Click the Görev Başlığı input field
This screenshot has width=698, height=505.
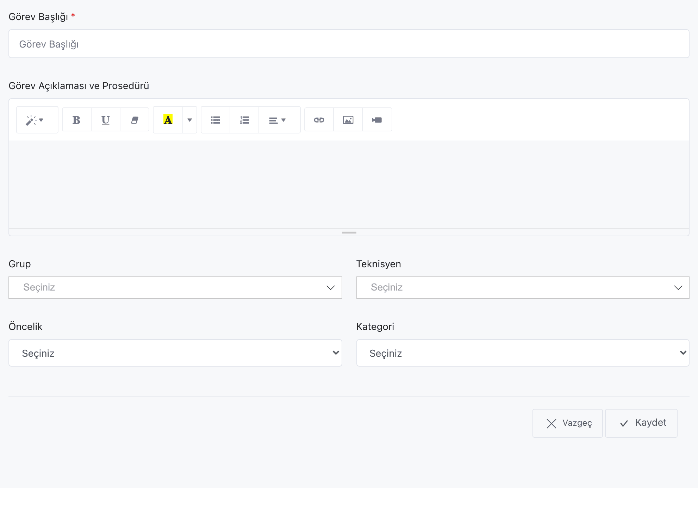pyautogui.click(x=349, y=44)
